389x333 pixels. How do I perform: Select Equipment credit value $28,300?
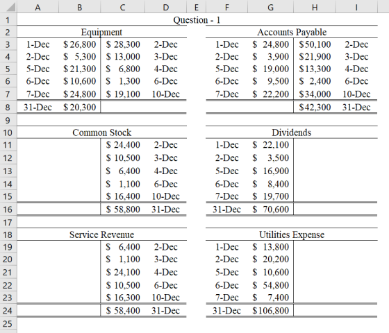[x=123, y=44]
